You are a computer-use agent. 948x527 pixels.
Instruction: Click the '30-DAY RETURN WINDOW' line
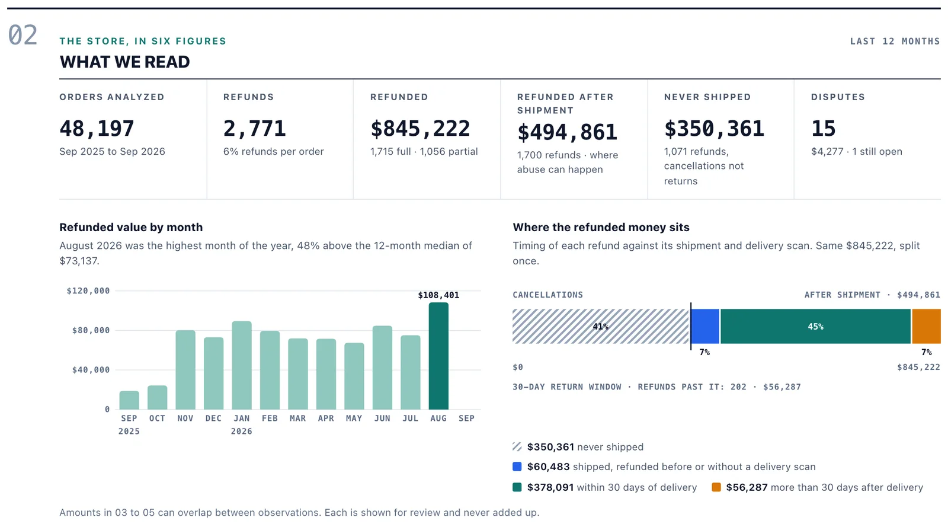tap(656, 387)
